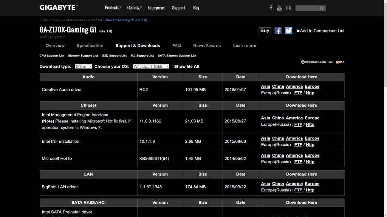The width and height of the screenshot is (387, 217).
Task: Tick Add to Comparison List checkbox
Action: coord(298,31)
